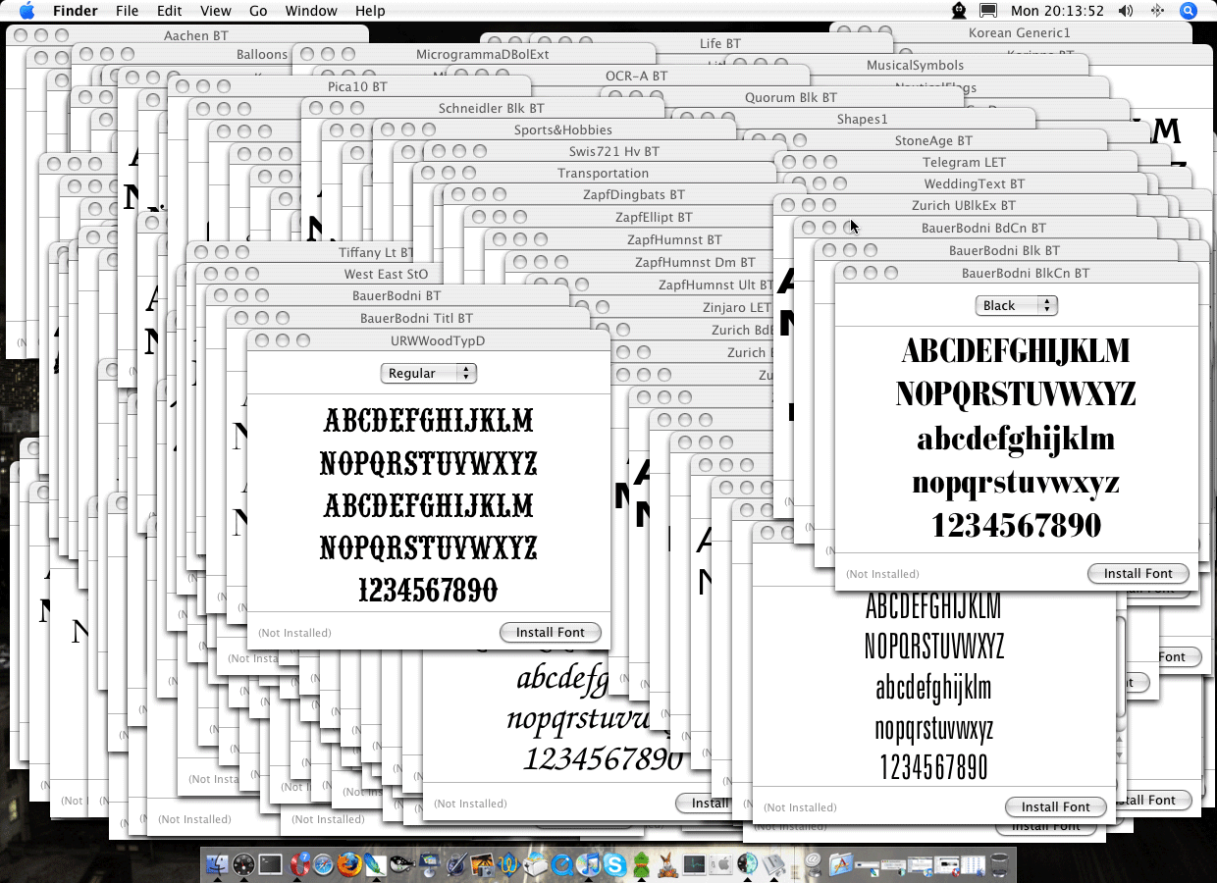
Task: Click the Pica10 BT window title
Action: 357,86
